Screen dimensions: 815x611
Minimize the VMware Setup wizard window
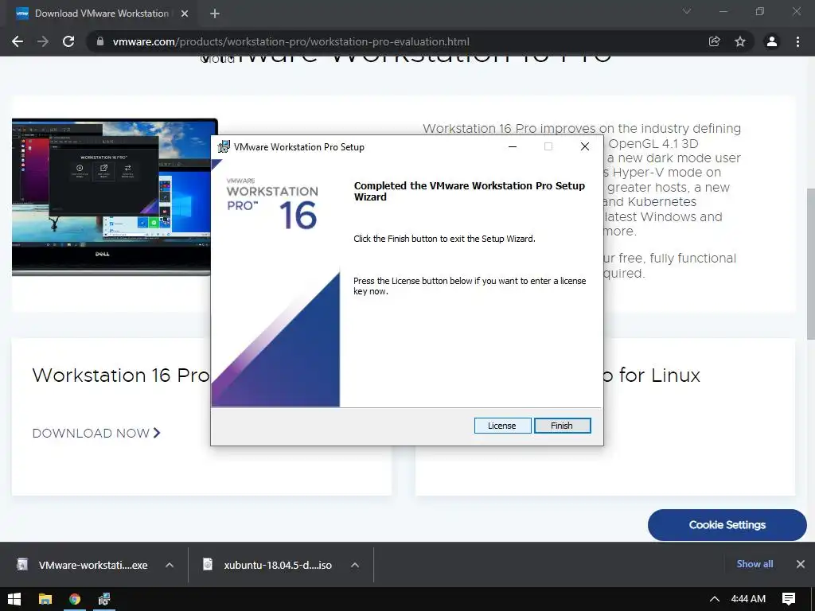pos(513,146)
